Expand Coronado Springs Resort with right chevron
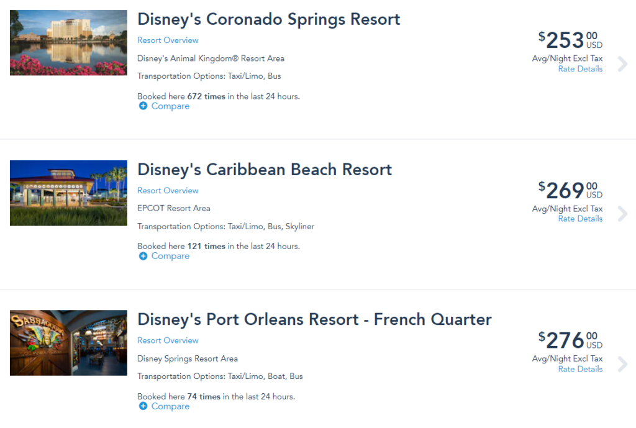Screen dimensions: 636x428 (622, 64)
